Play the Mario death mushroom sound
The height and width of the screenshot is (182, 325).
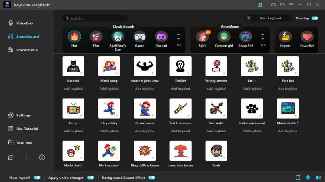pyautogui.click(x=74, y=150)
